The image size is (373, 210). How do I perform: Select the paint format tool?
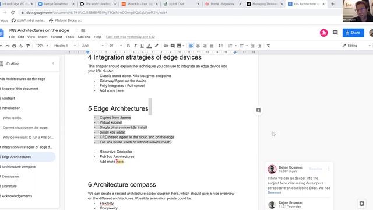point(28,45)
